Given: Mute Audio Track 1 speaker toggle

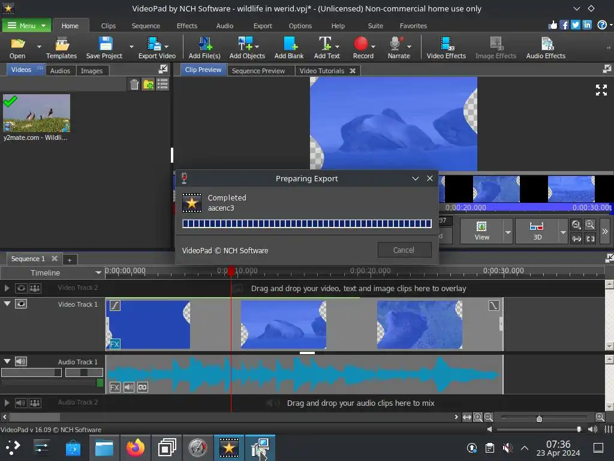Looking at the screenshot, I should (x=21, y=361).
